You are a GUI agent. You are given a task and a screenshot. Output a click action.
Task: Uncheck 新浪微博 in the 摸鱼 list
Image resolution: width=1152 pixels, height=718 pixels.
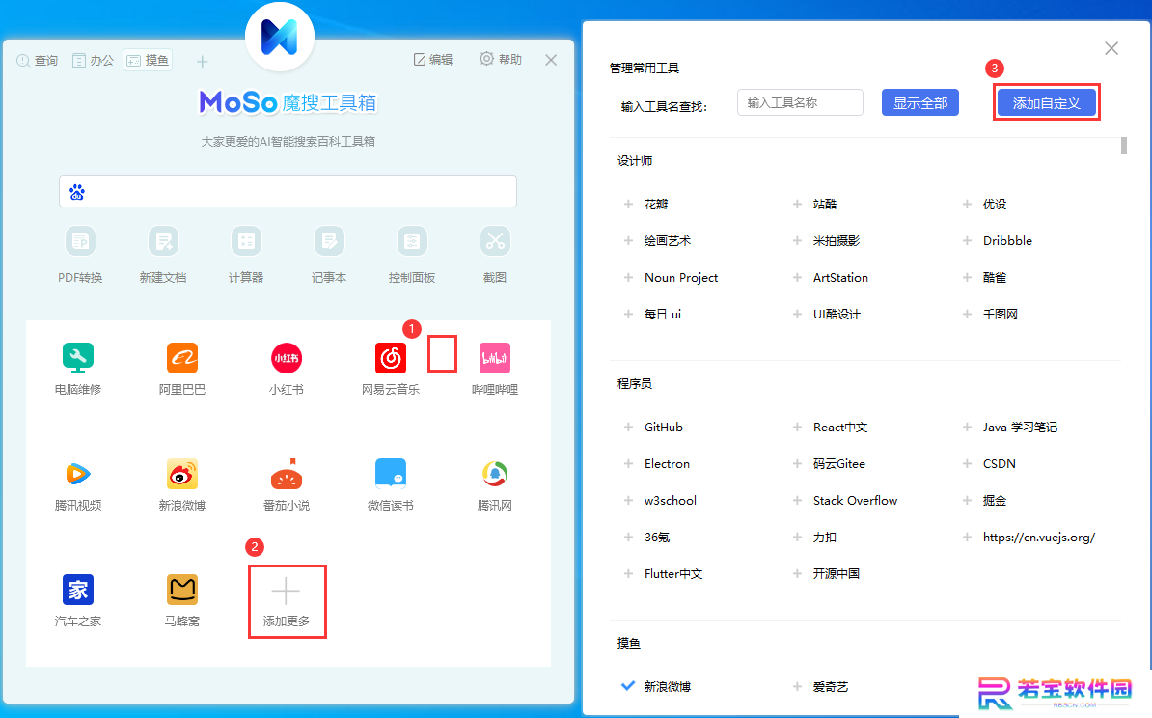click(x=628, y=686)
